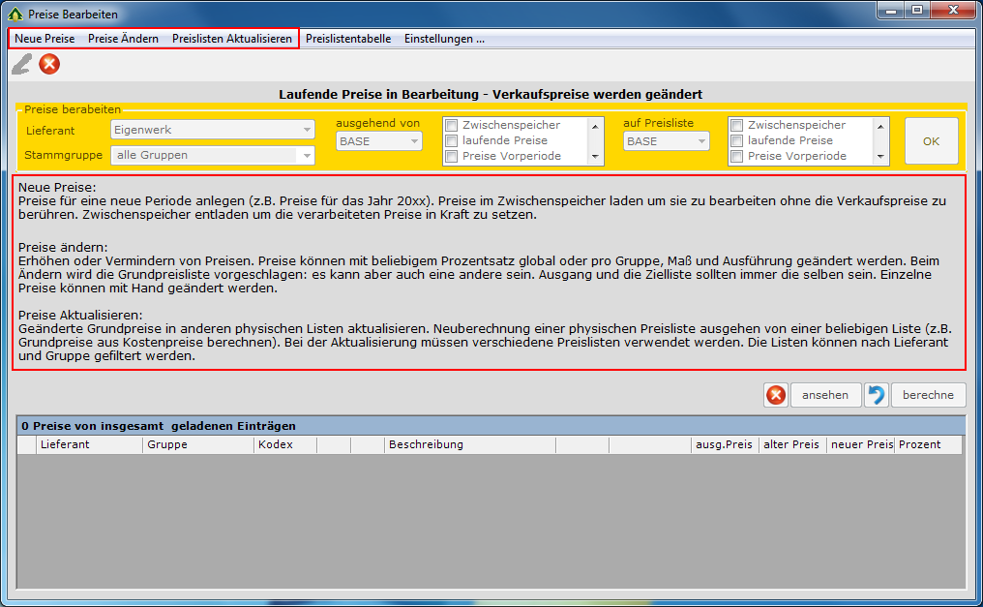Open the Lieferant dropdown showing Eigenwerk

212,130
